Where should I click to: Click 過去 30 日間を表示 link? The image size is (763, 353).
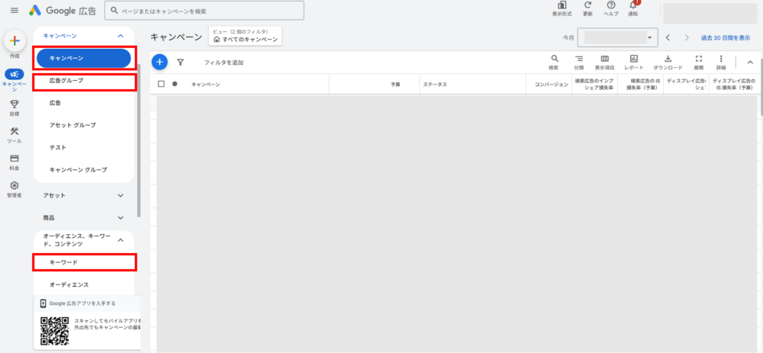[x=730, y=37]
